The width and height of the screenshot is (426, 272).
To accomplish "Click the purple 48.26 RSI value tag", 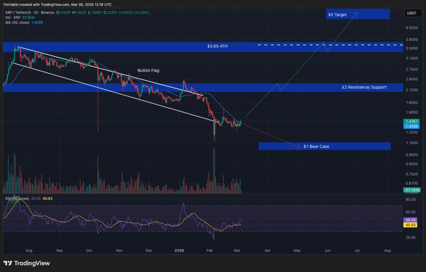I will coord(410,220).
